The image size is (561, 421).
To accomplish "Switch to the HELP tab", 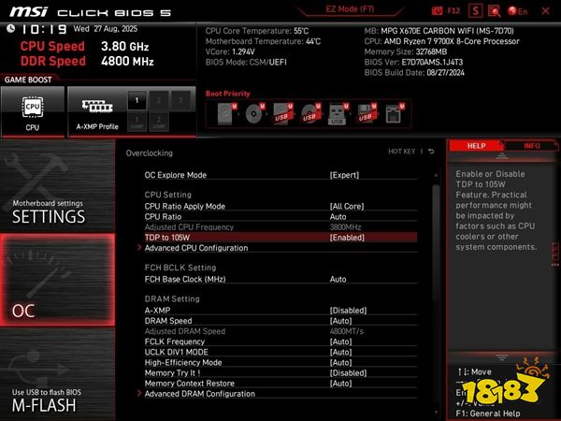I will click(x=476, y=146).
